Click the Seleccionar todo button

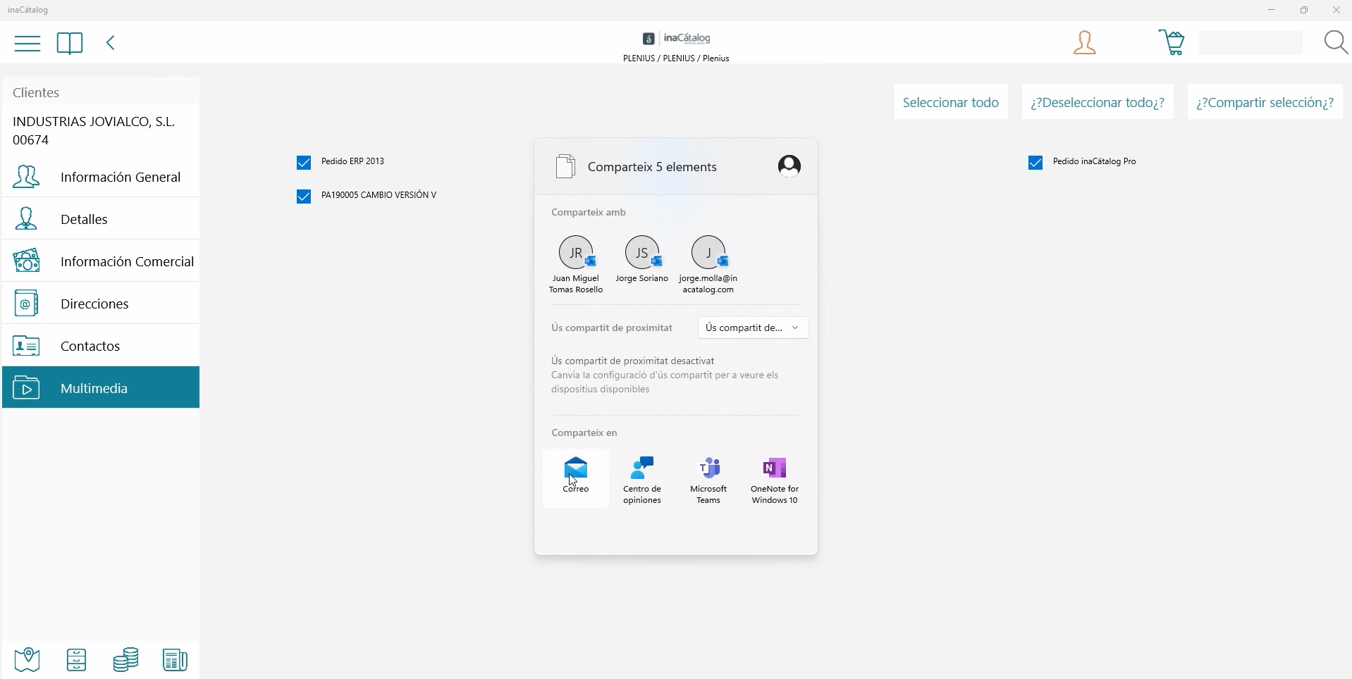click(x=951, y=103)
